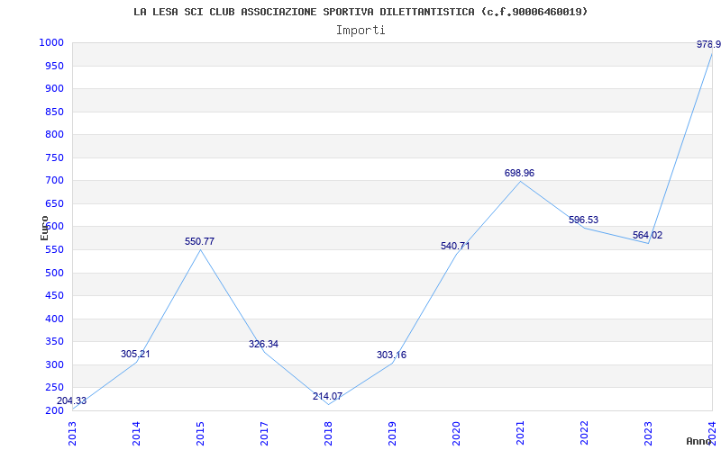
Task: Click the 2018 x-axis year label
Action: pyautogui.click(x=328, y=434)
